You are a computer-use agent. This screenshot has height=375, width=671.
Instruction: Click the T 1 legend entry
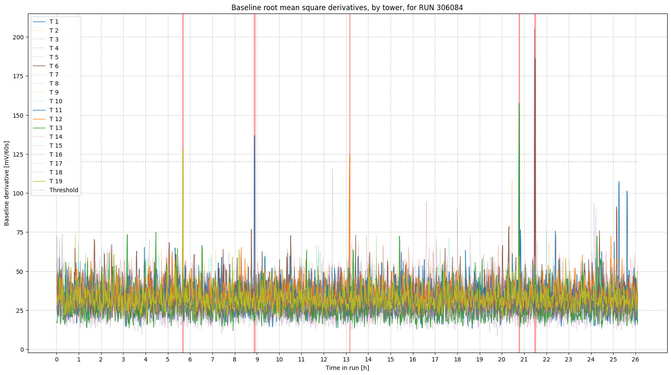pyautogui.click(x=54, y=22)
